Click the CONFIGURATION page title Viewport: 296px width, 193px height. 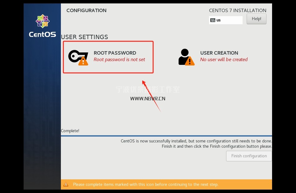tap(86, 11)
